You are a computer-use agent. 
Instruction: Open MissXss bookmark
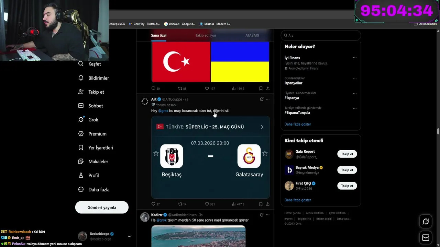[x=215, y=24]
